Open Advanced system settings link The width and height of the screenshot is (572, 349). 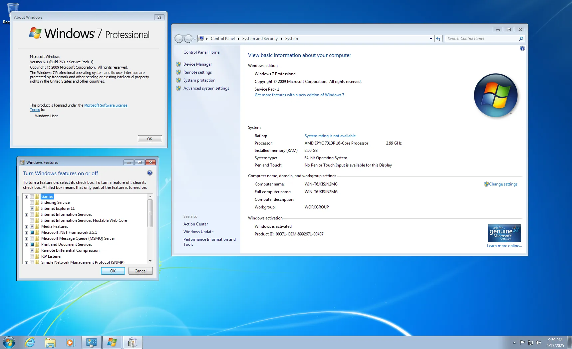[206, 88]
